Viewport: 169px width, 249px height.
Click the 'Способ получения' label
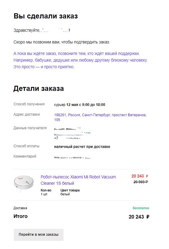pos(29,104)
